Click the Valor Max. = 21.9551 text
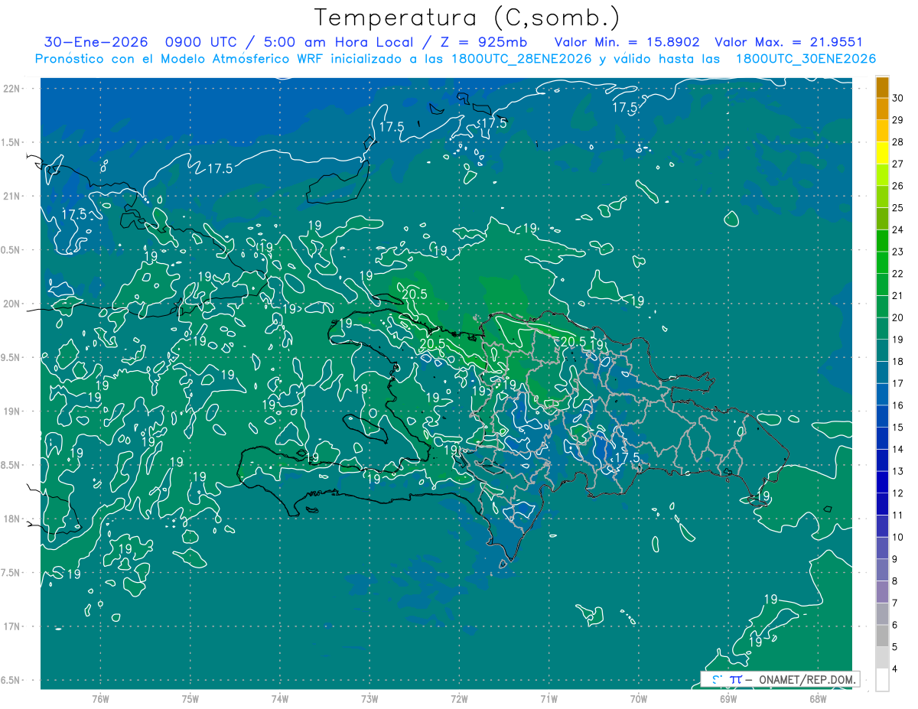The width and height of the screenshot is (918, 709). tap(789, 42)
